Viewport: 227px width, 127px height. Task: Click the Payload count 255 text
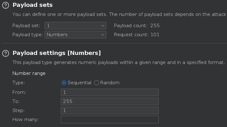137,26
